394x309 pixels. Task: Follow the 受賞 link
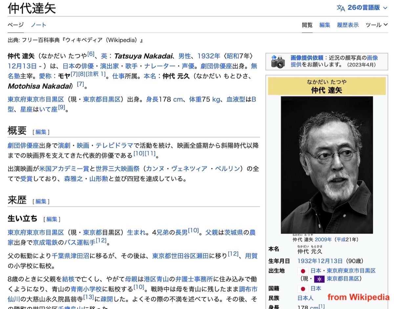pyautogui.click(x=27, y=179)
